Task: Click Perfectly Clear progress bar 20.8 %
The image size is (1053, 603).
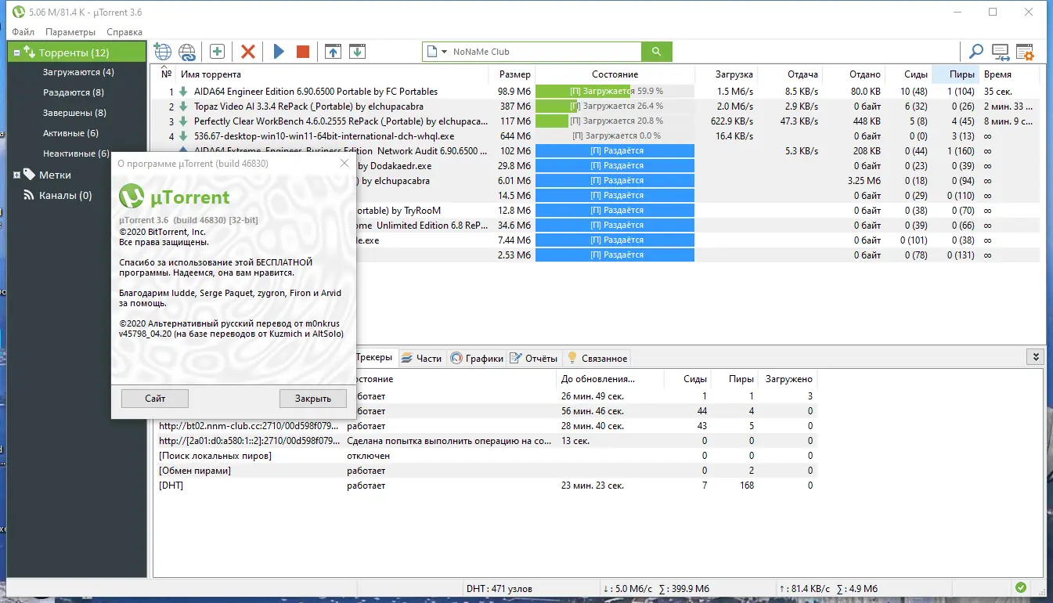Action: 615,121
